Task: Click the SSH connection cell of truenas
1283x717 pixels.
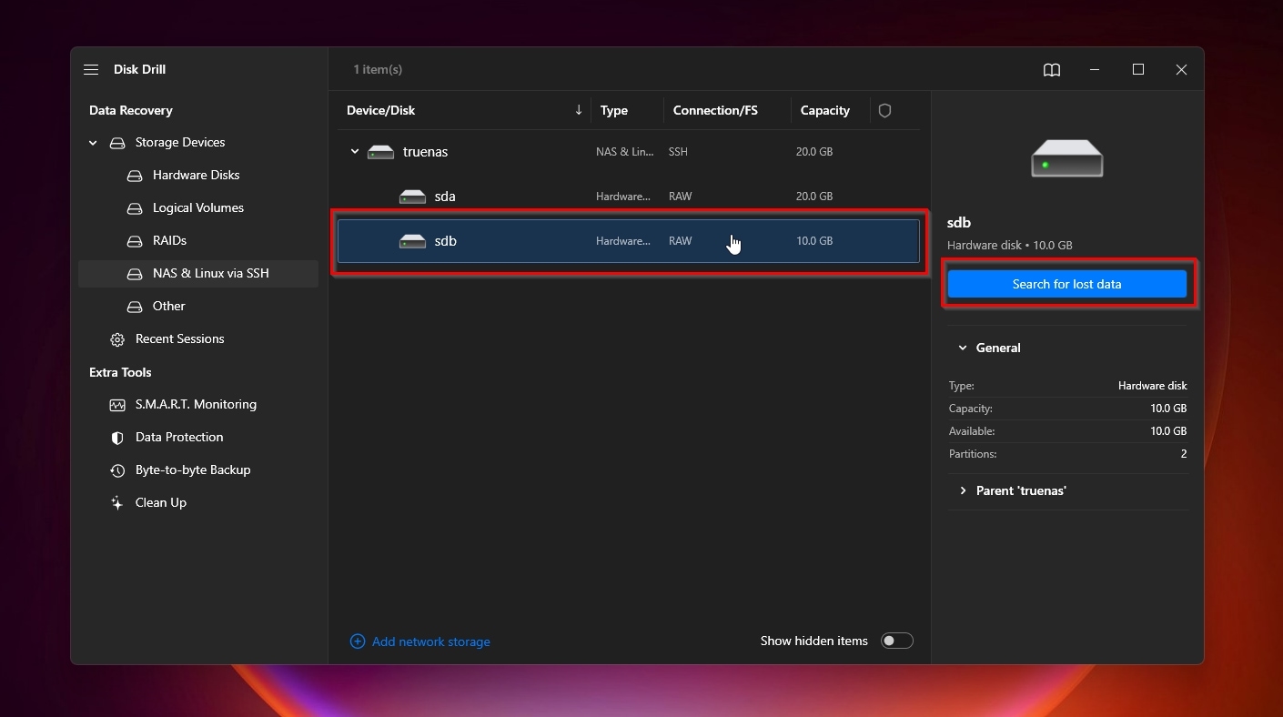Action: [x=678, y=152]
